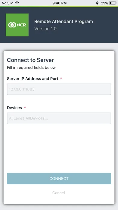Click the Server IP Address and Port field
Viewport: 118px width, 210px height.
[x=59, y=89]
